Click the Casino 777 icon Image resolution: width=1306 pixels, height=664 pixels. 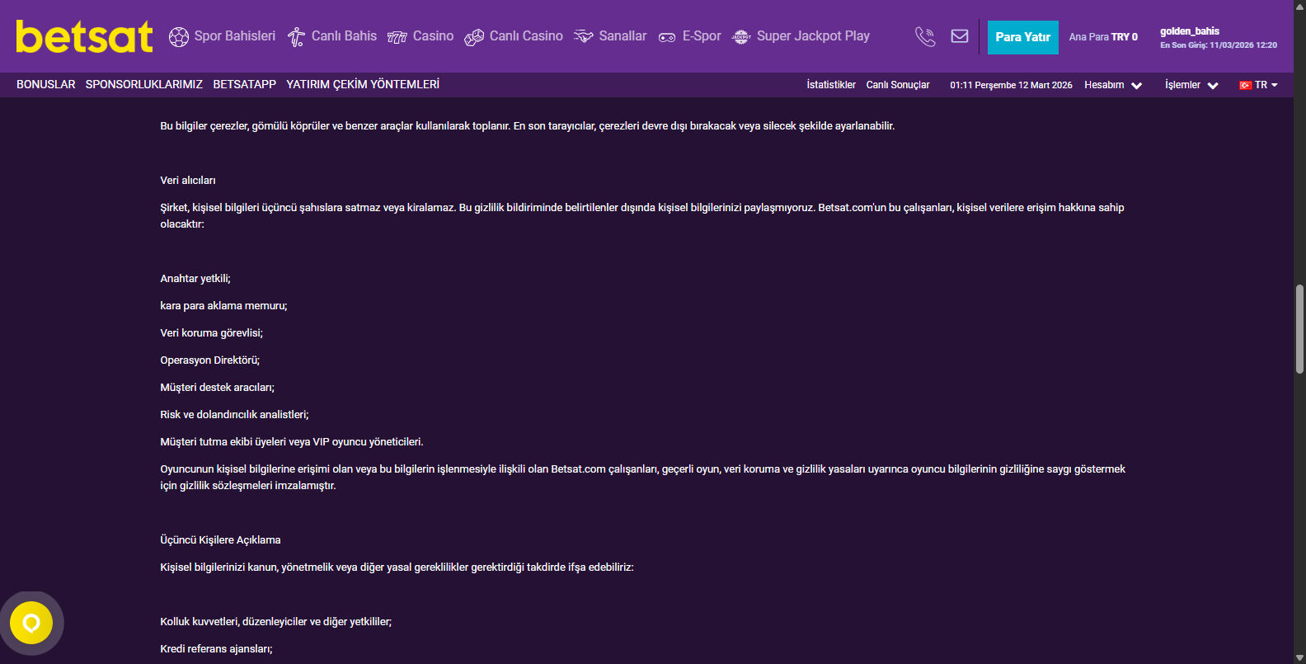click(397, 37)
